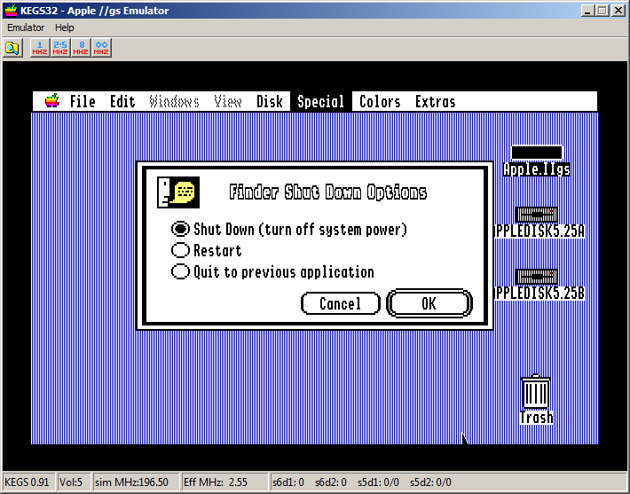
Task: Select the 8 MHz speed icon
Action: [82, 48]
